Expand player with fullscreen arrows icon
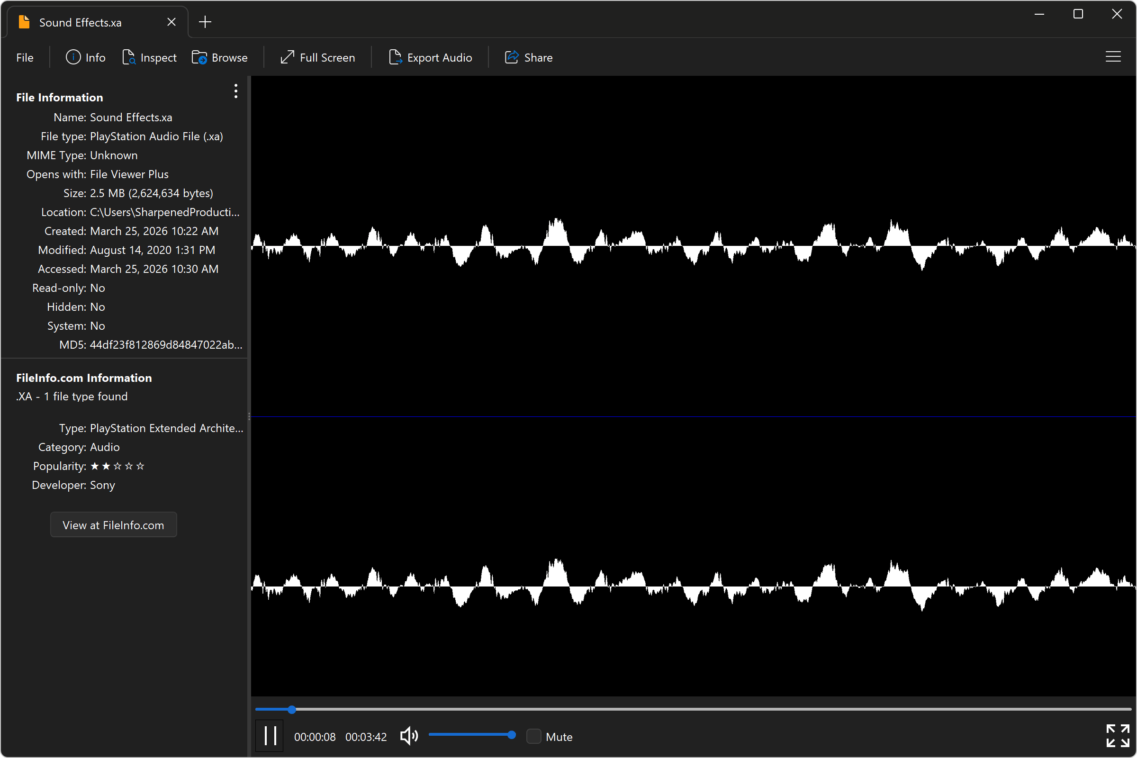 click(x=1118, y=736)
